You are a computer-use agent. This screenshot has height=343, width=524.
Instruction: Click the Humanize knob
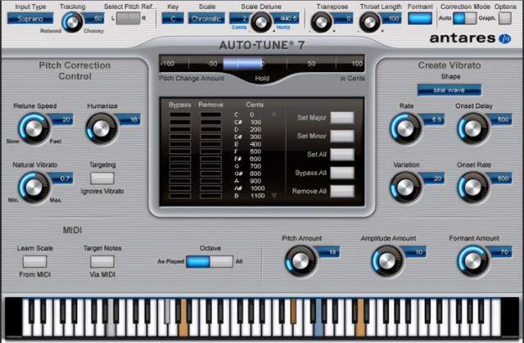coord(102,129)
